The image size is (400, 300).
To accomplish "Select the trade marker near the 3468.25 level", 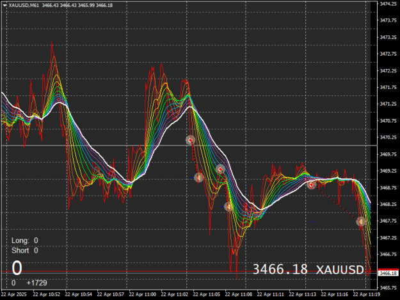I will (228, 207).
